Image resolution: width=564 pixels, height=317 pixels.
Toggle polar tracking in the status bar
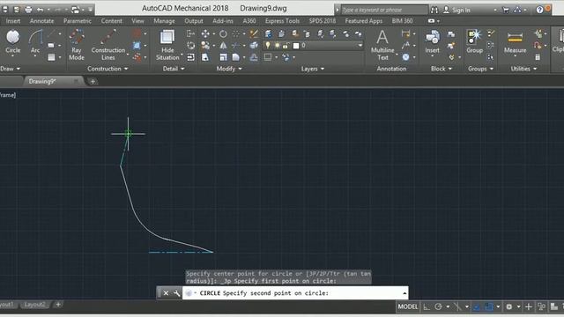click(438, 307)
